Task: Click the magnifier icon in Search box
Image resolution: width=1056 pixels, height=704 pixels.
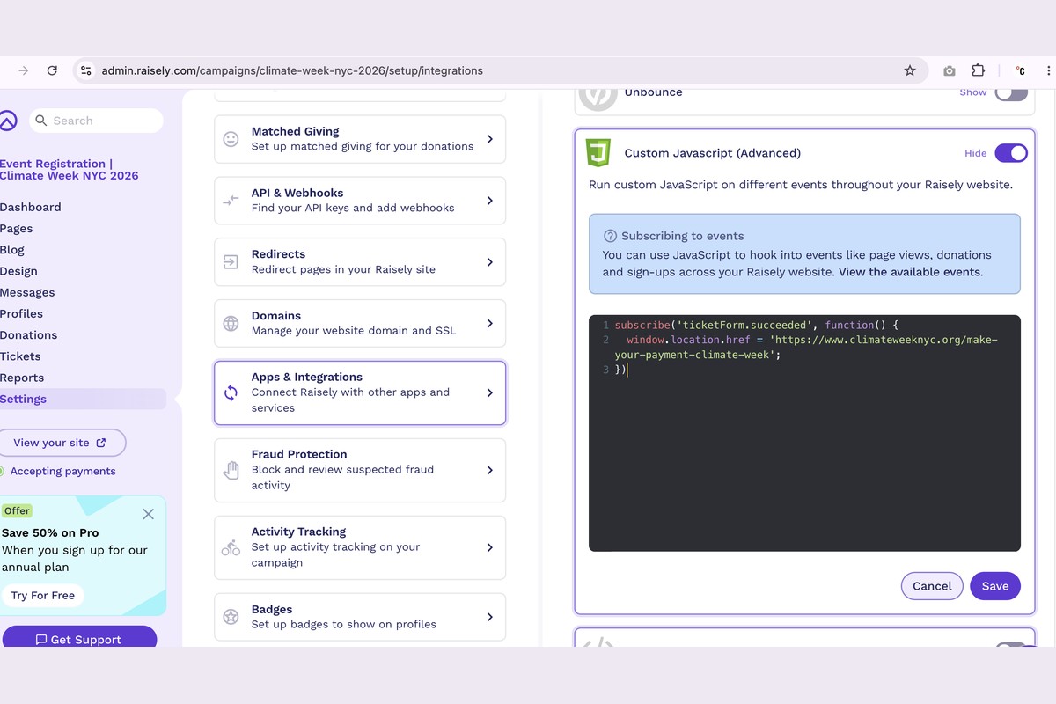Action: point(41,121)
